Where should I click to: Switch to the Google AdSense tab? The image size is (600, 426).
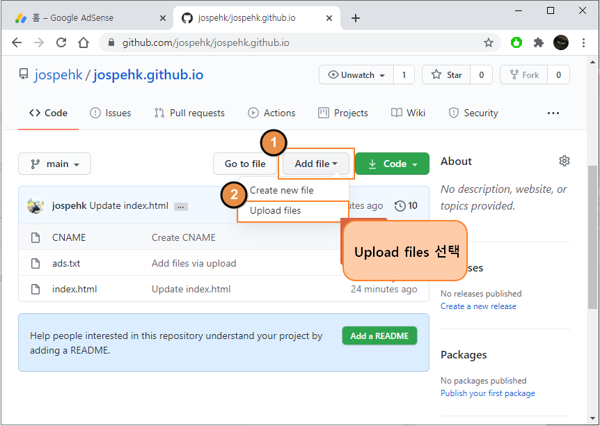87,18
